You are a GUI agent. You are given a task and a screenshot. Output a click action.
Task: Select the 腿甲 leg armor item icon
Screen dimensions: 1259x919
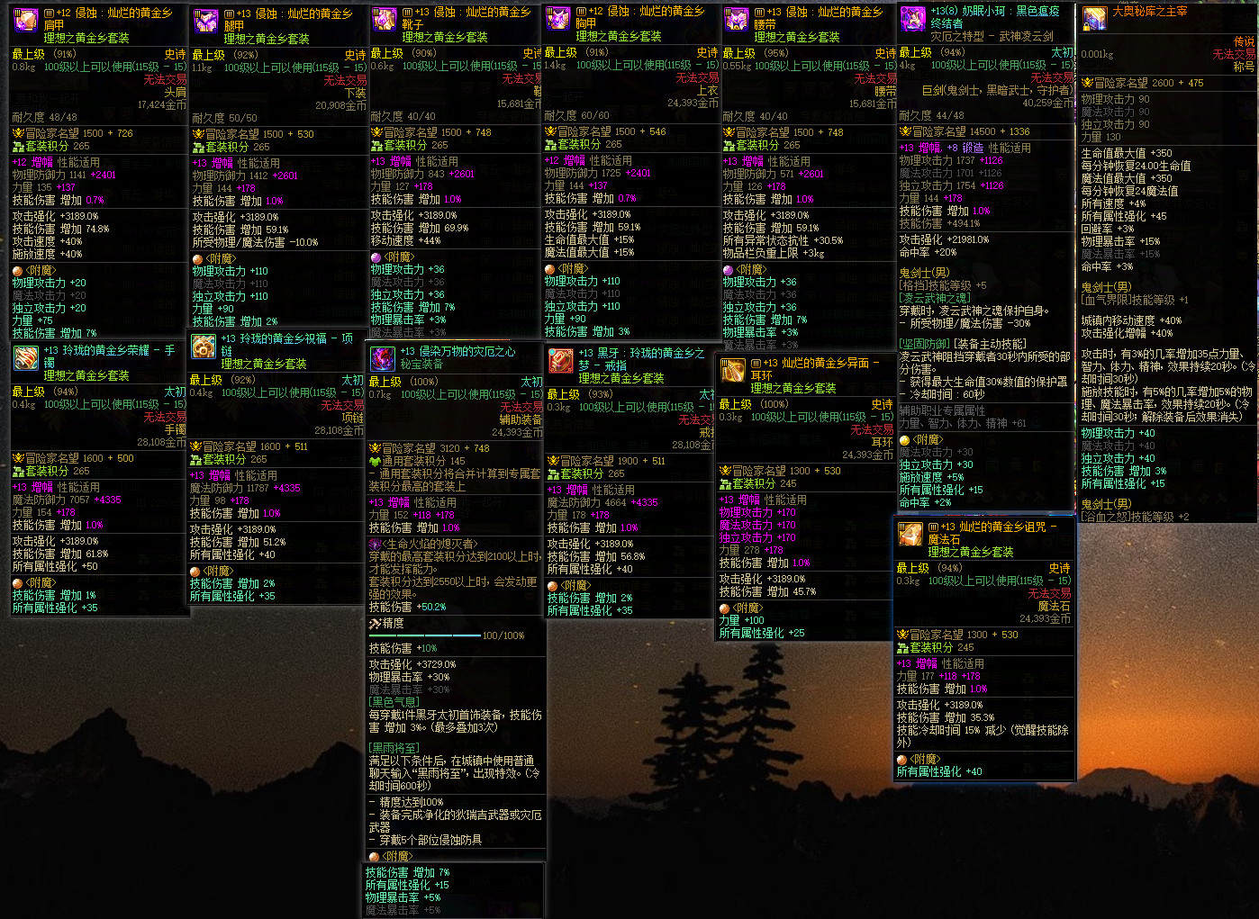click(x=206, y=22)
